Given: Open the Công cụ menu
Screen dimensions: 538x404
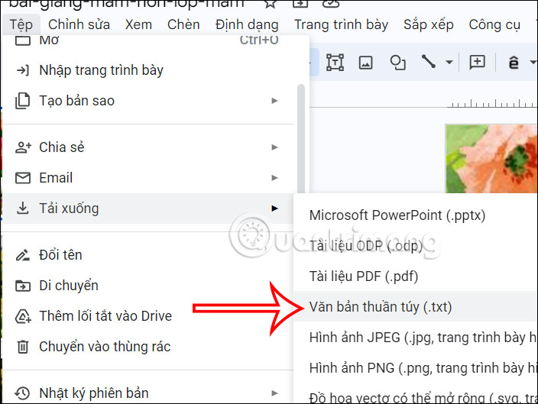Looking at the screenshot, I should pyautogui.click(x=494, y=24).
